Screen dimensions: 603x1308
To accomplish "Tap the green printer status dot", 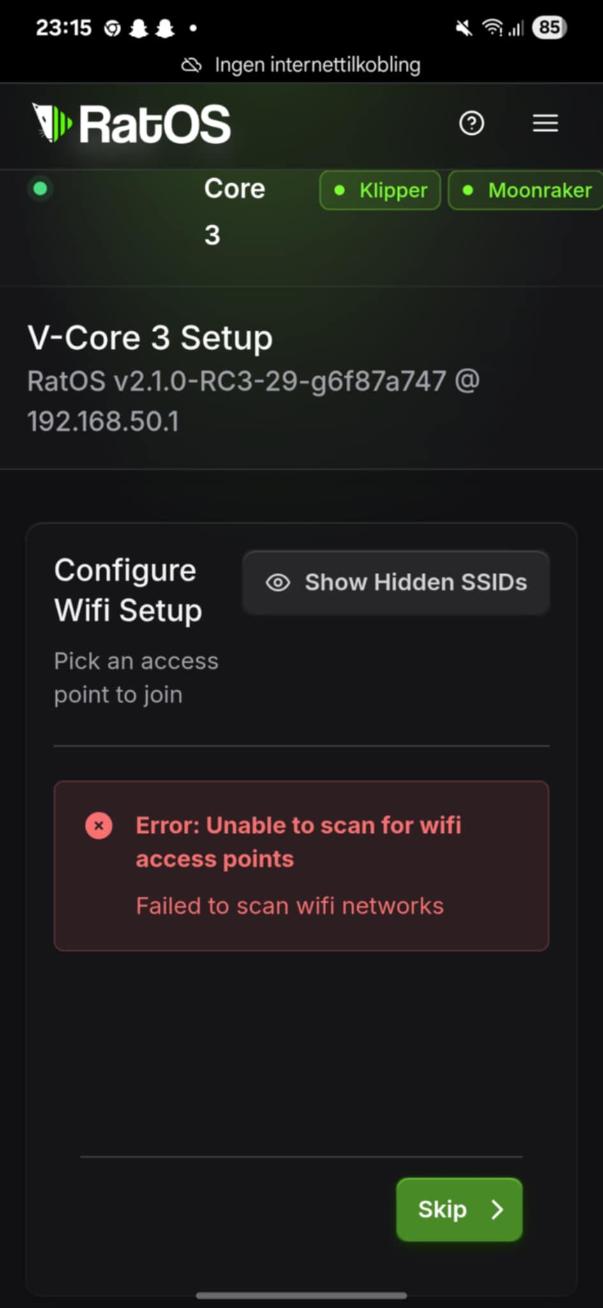I will pyautogui.click(x=40, y=189).
